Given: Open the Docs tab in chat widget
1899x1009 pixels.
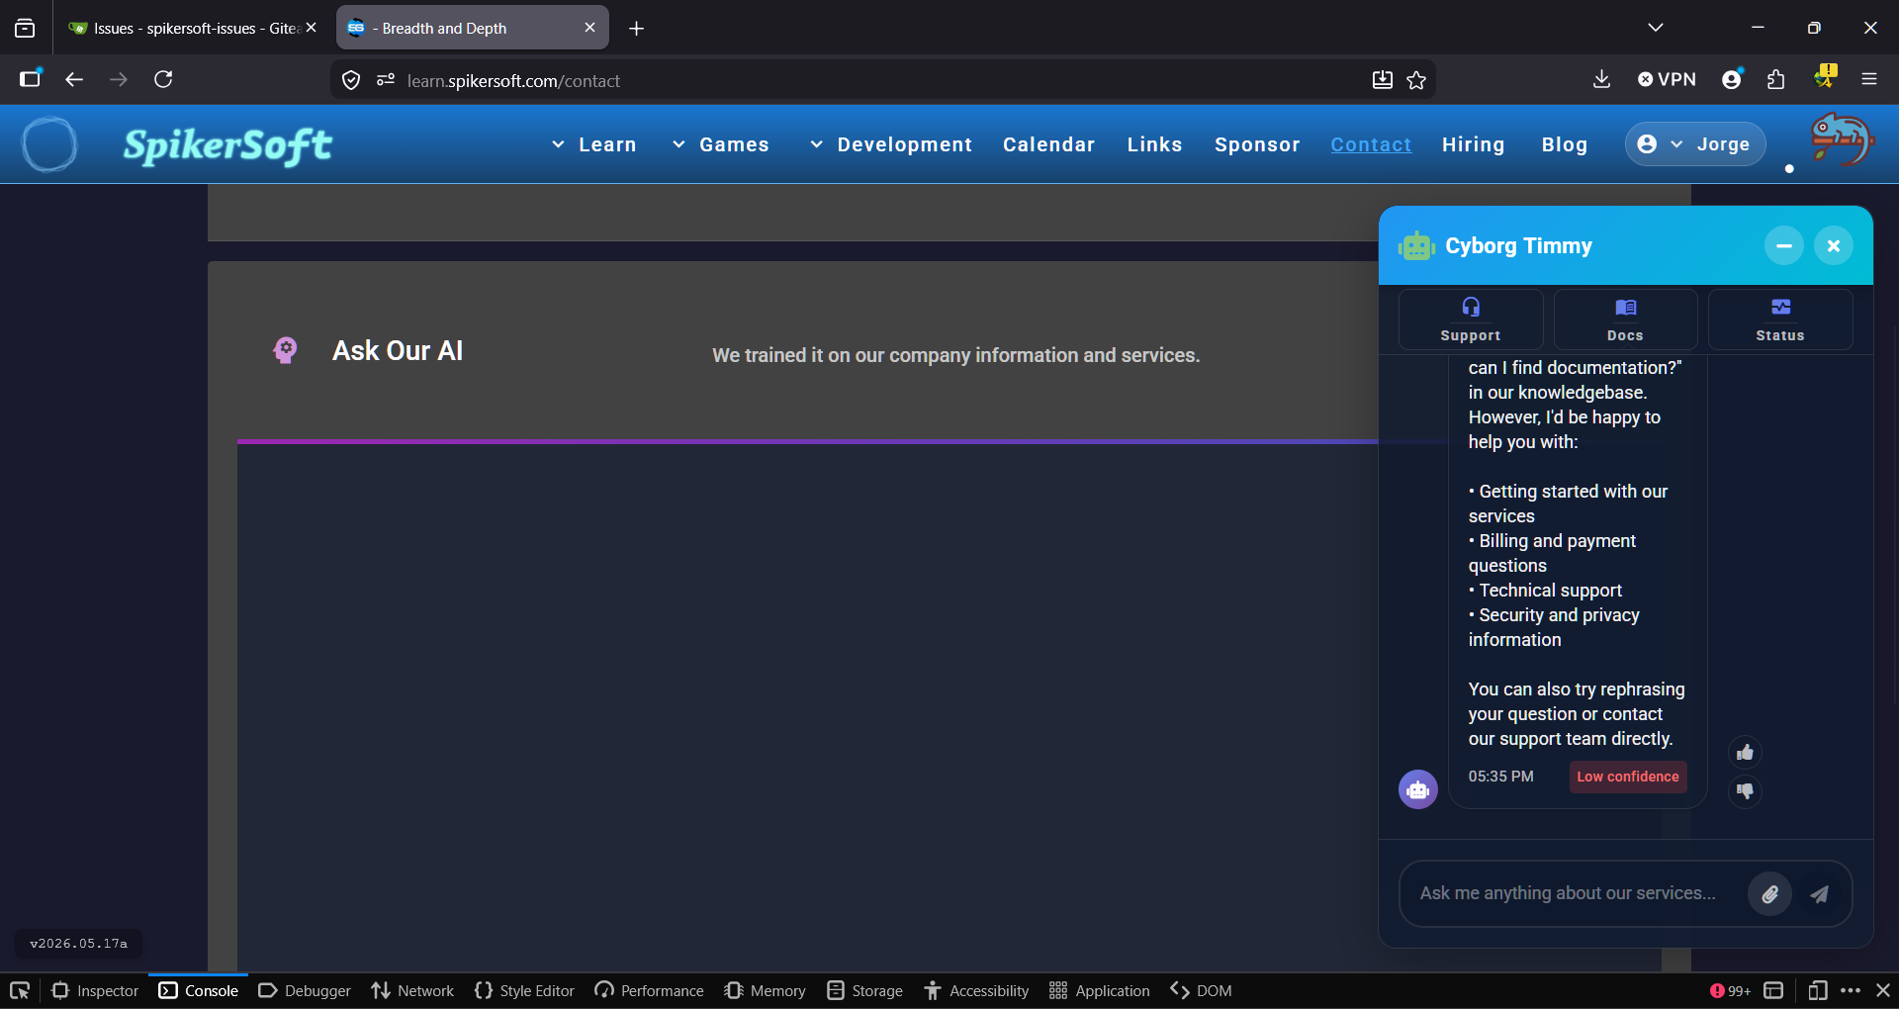Looking at the screenshot, I should [x=1625, y=320].
